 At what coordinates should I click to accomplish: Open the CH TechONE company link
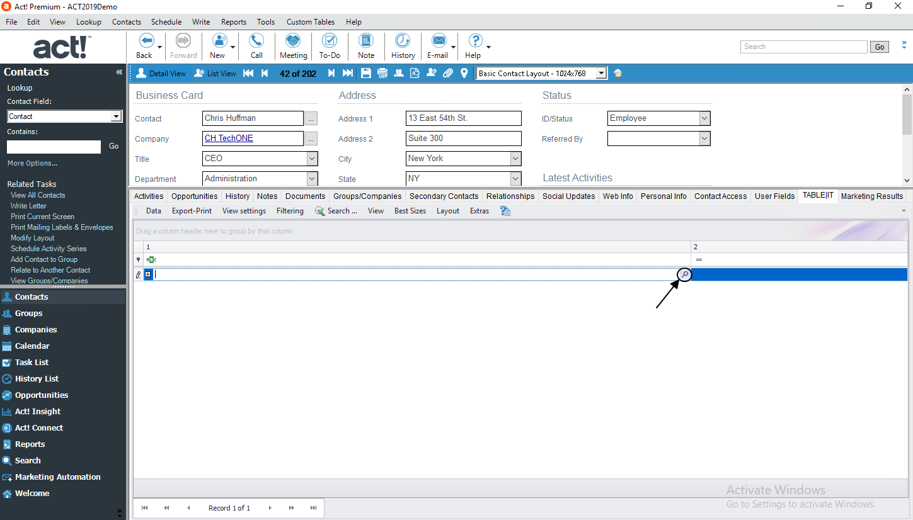(229, 138)
